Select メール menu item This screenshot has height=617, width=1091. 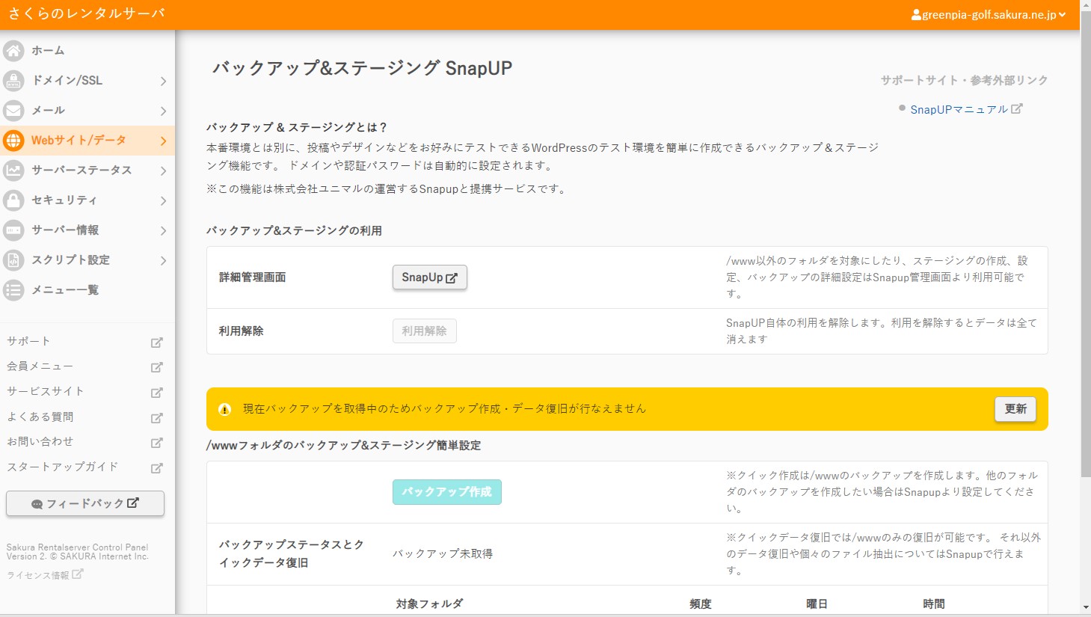click(87, 111)
